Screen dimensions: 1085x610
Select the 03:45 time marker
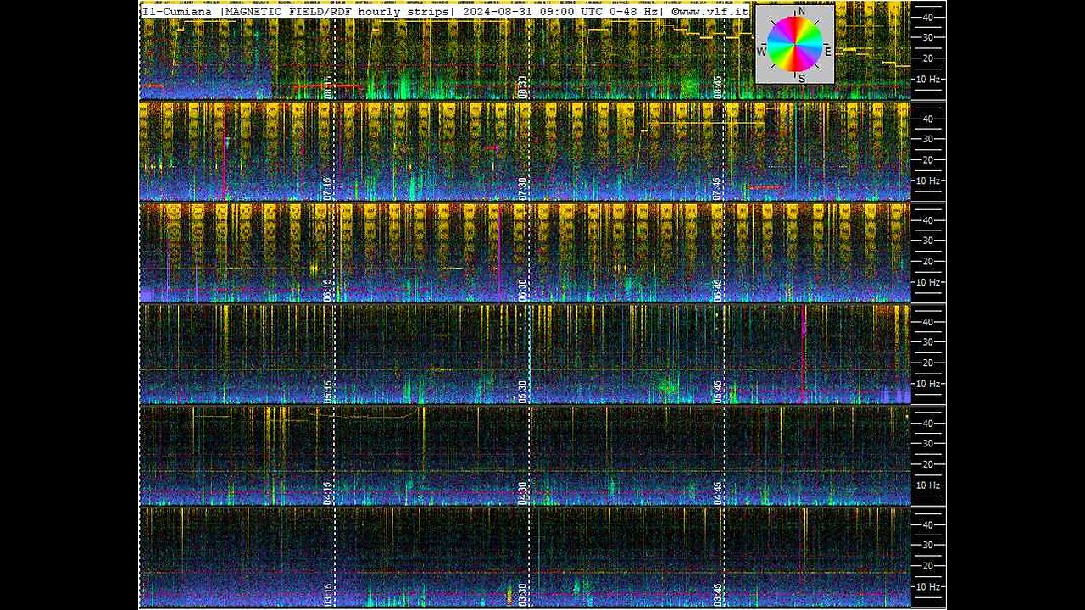tap(717, 595)
